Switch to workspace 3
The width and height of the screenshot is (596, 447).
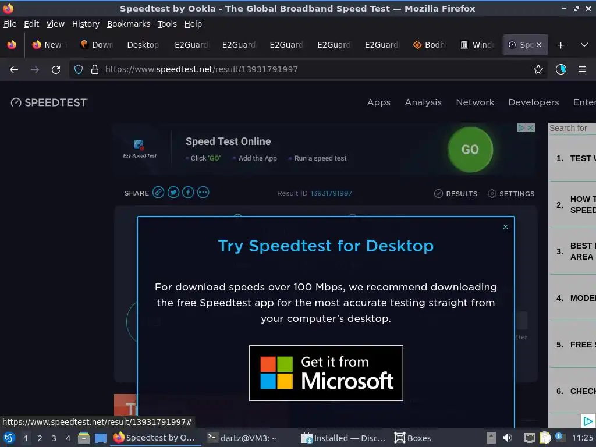54,438
